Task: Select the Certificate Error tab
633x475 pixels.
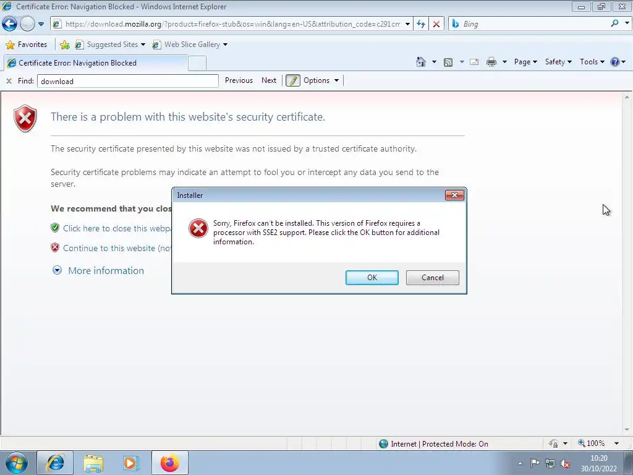Action: pyautogui.click(x=95, y=63)
